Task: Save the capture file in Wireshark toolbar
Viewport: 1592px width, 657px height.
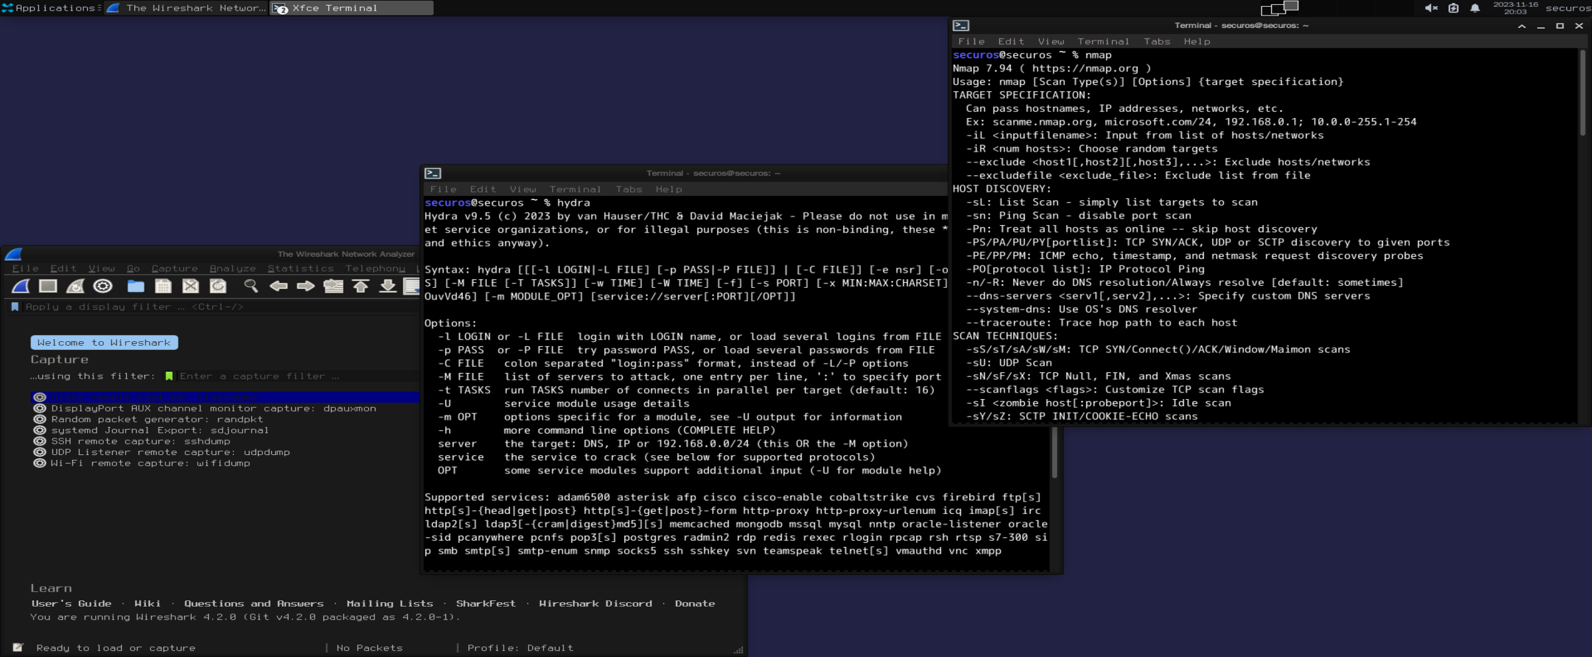Action: [163, 286]
